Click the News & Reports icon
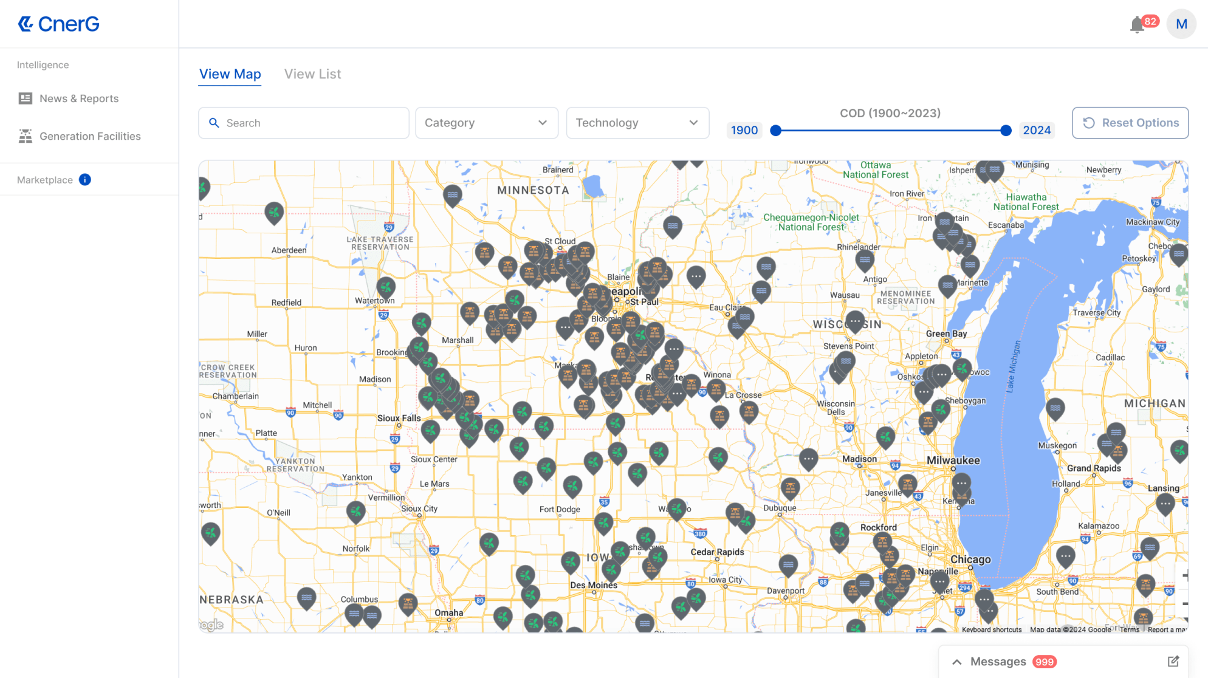Image resolution: width=1208 pixels, height=678 pixels. click(25, 98)
